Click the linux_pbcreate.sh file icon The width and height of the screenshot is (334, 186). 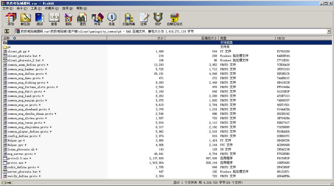point(5,150)
